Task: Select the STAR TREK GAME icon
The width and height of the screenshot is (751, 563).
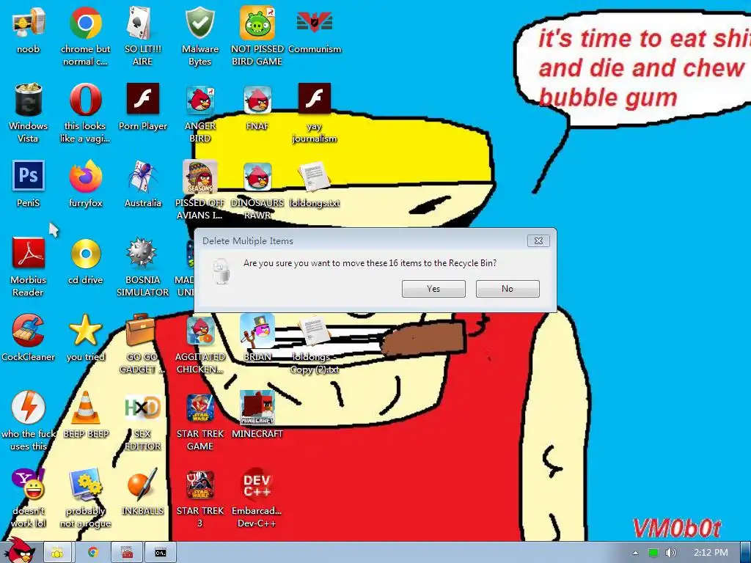Action: click(200, 408)
